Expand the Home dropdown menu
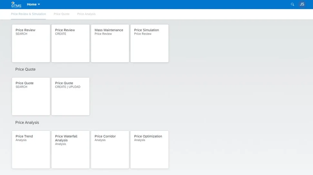 click(39, 4)
